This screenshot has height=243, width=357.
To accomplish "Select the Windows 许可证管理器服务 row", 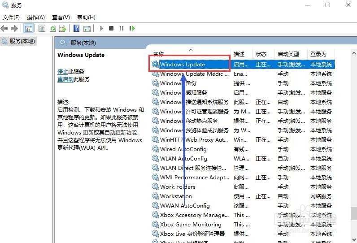I will pyautogui.click(x=243, y=112).
